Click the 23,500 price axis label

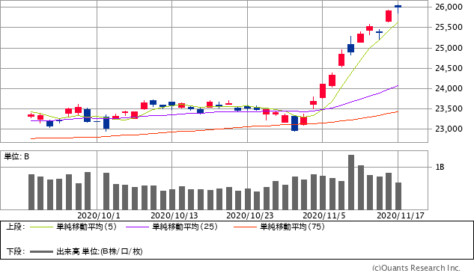coord(449,108)
